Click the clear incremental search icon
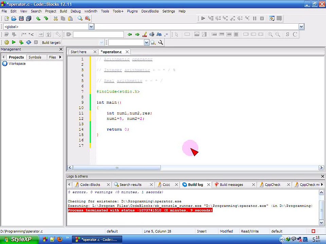The height and width of the screenshot is (244, 326). point(69,35)
